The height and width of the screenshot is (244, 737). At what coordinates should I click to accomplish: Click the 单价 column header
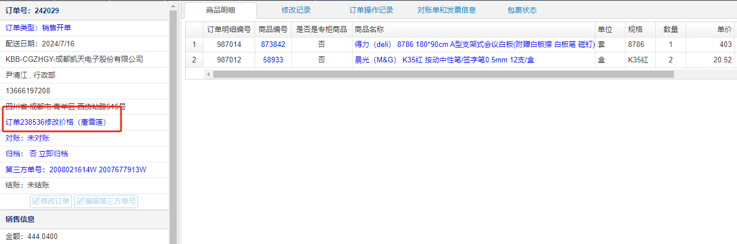click(711, 29)
